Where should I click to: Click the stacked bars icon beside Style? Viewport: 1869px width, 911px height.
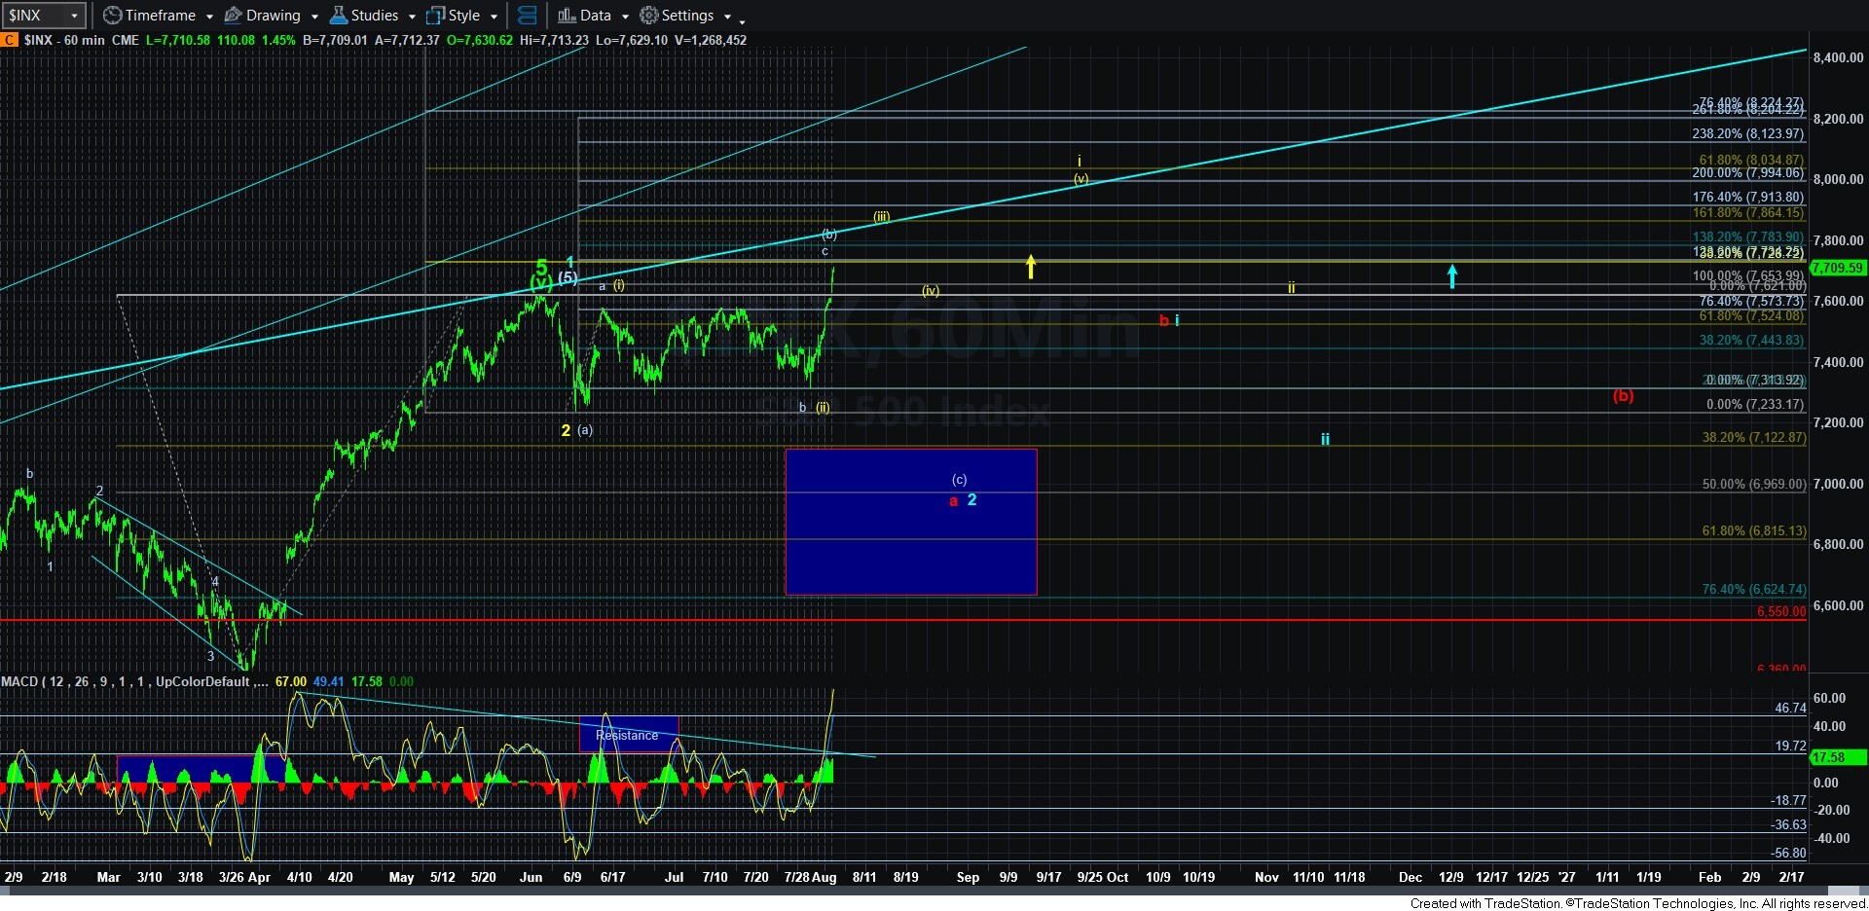527,16
